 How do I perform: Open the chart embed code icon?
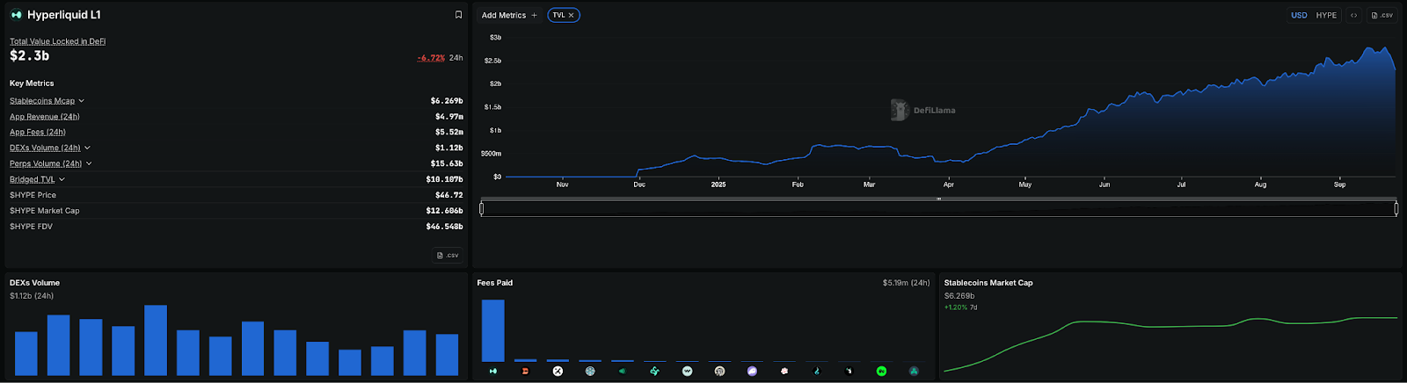coord(1353,15)
